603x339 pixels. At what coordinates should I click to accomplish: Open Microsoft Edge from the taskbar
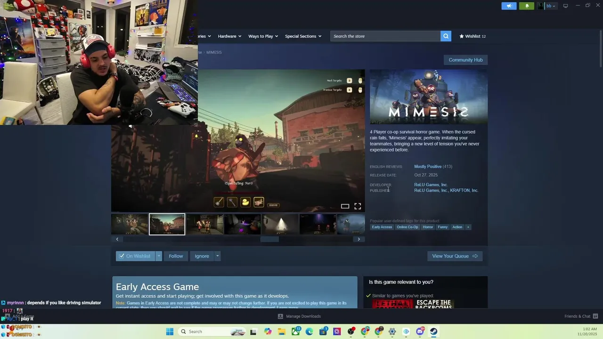[310, 331]
